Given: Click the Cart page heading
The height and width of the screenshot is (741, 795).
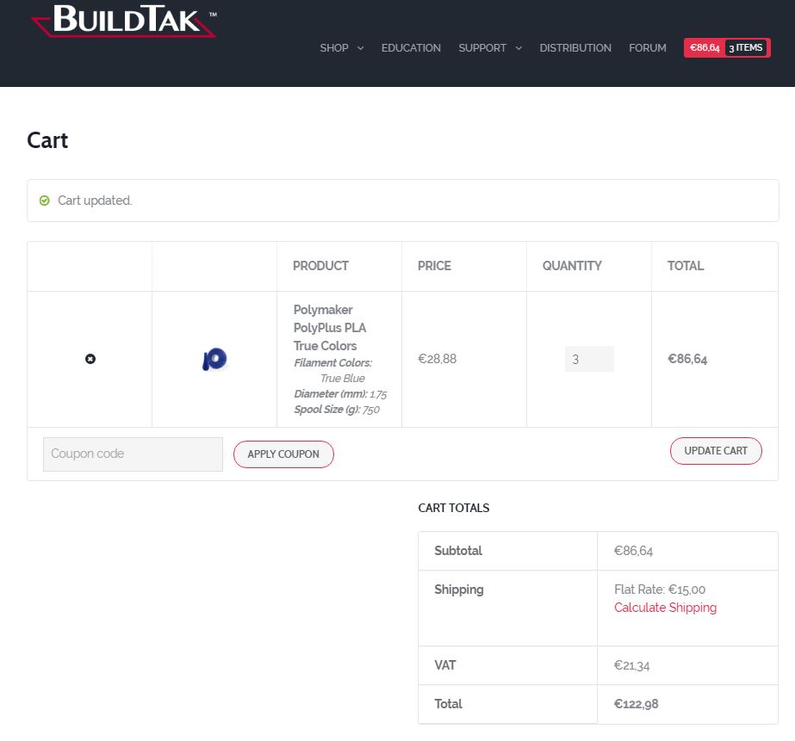Looking at the screenshot, I should 47,140.
